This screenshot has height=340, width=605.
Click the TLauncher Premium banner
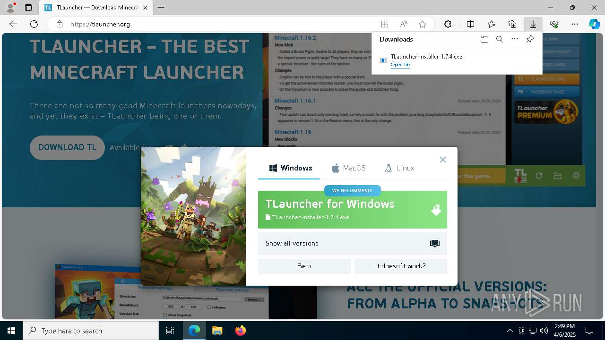[547, 112]
